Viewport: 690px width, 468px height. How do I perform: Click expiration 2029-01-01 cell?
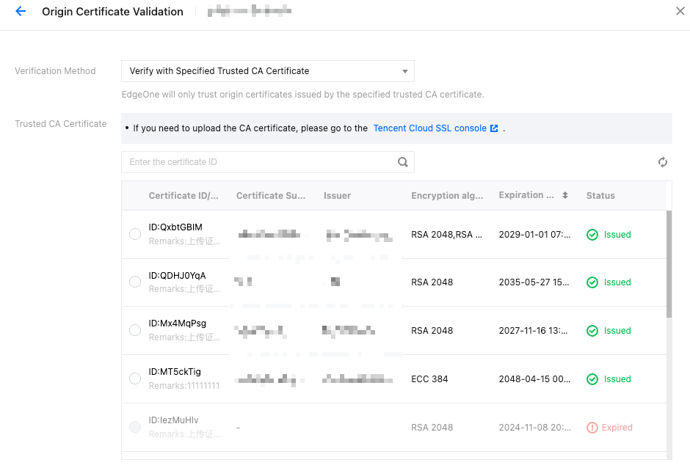point(534,235)
